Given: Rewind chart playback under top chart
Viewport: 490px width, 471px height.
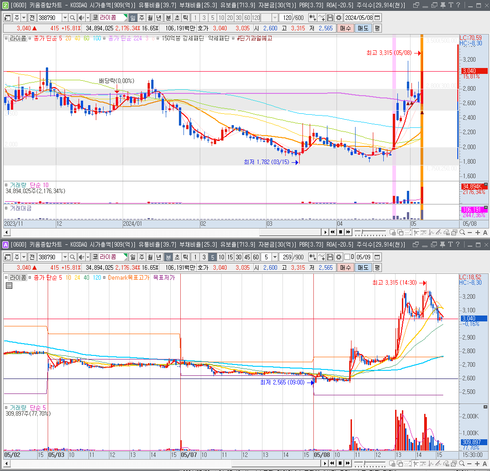Looking at the screenshot, I should click(332, 232).
